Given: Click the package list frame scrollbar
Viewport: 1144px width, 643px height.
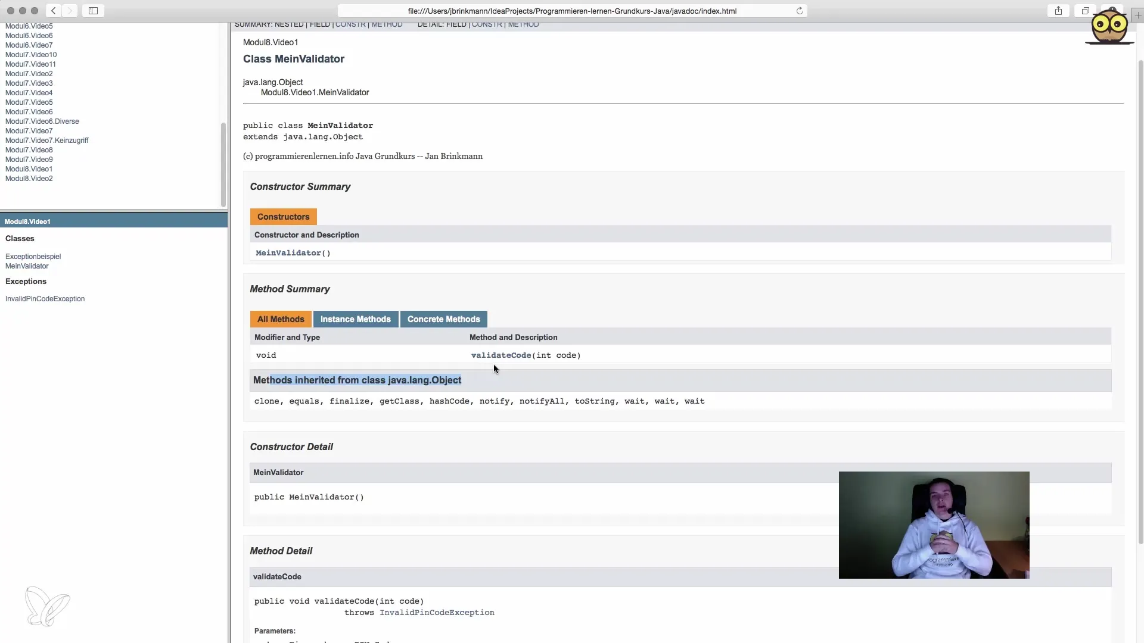Looking at the screenshot, I should pos(223,165).
